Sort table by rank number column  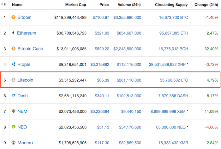pos(4,5)
